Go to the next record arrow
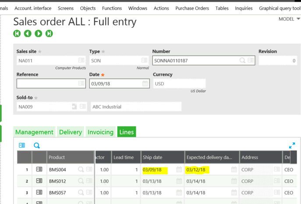This screenshot has width=301, height=204. click(x=39, y=33)
